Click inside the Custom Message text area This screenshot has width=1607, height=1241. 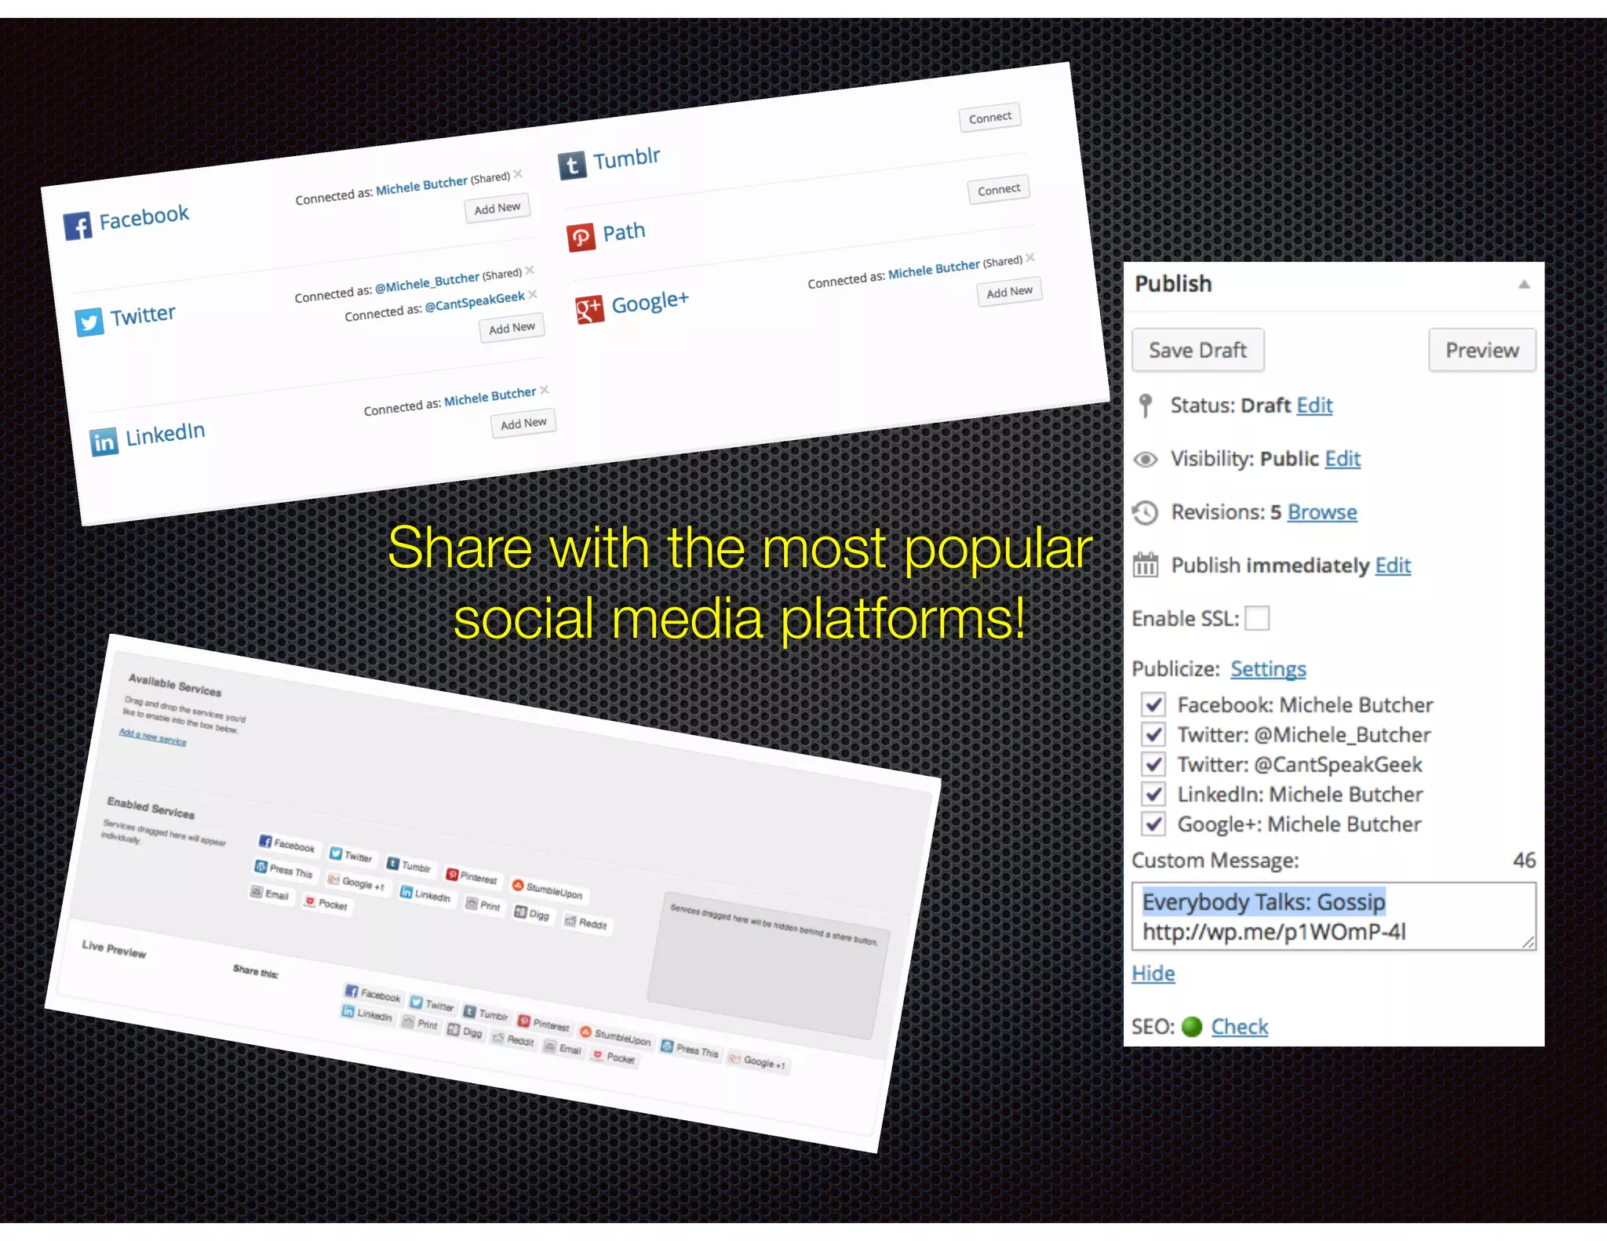click(1333, 916)
